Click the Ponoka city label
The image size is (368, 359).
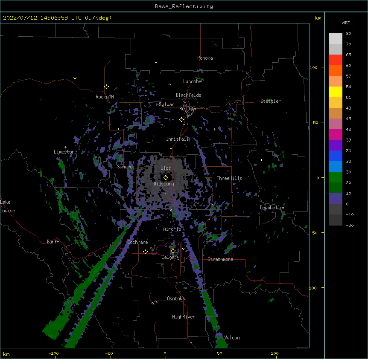[x=205, y=58]
